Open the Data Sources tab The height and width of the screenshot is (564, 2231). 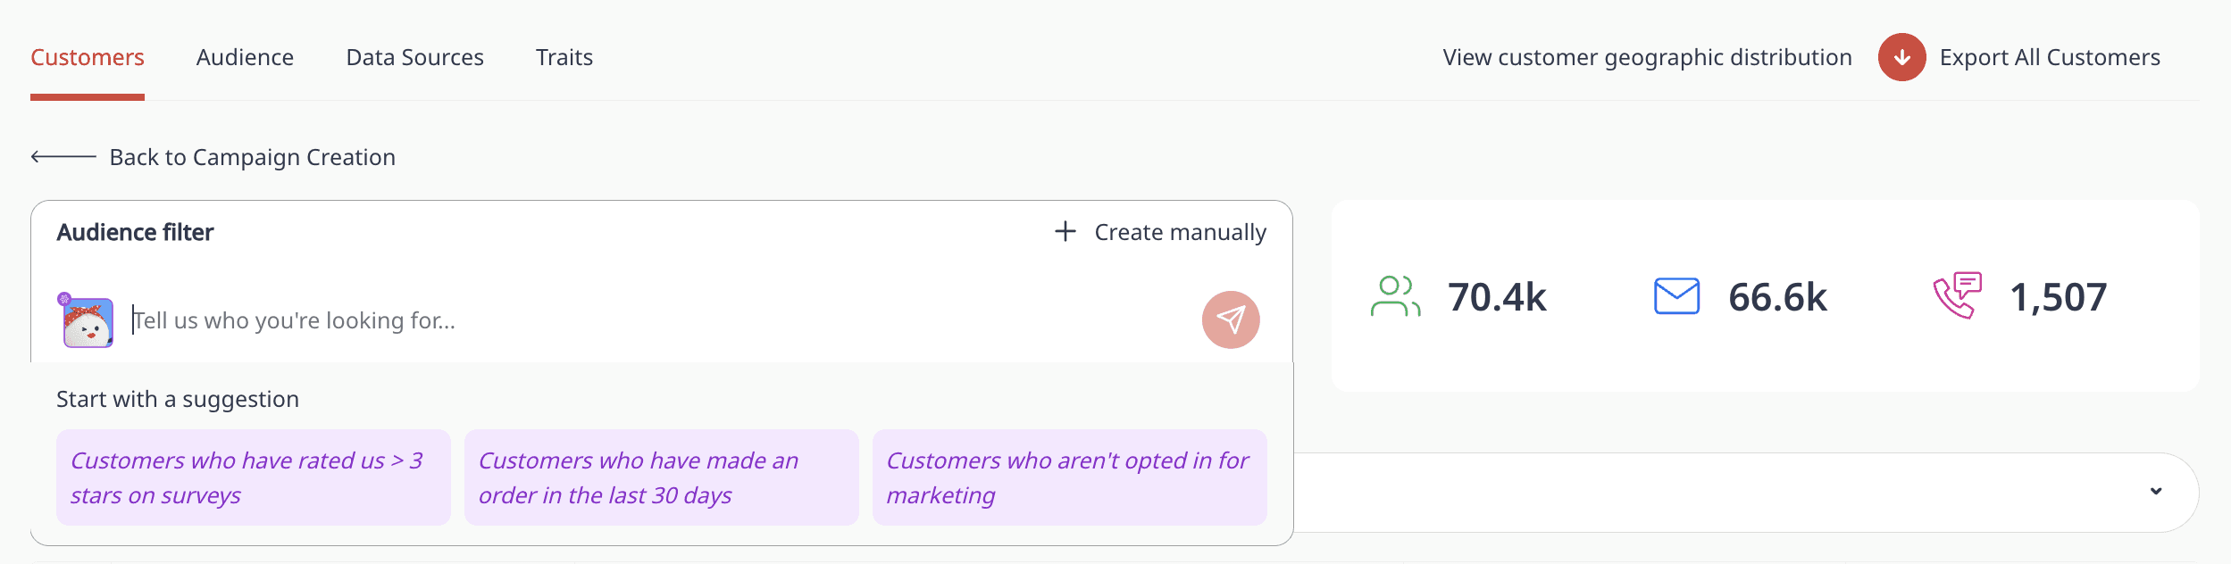pos(414,57)
